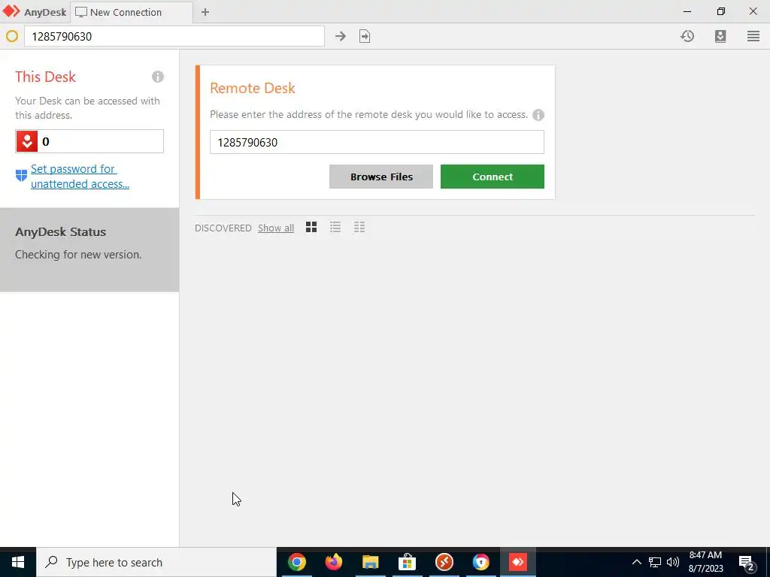This screenshot has height=577, width=770.
Task: Open the address book icon
Action: [x=720, y=36]
